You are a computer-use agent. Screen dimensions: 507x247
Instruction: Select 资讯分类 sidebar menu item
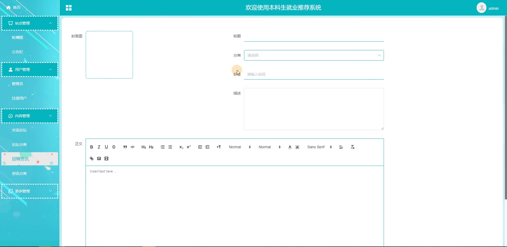(x=19, y=174)
